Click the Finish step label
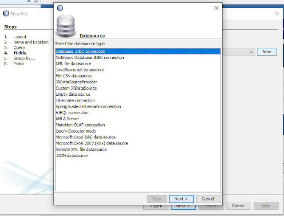Screen dimensions: 284x216 (x=19, y=63)
